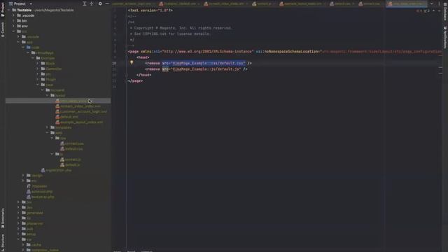The width and height of the screenshot is (448, 252).
Task: Open the Structure tool window
Action: pos(3,242)
